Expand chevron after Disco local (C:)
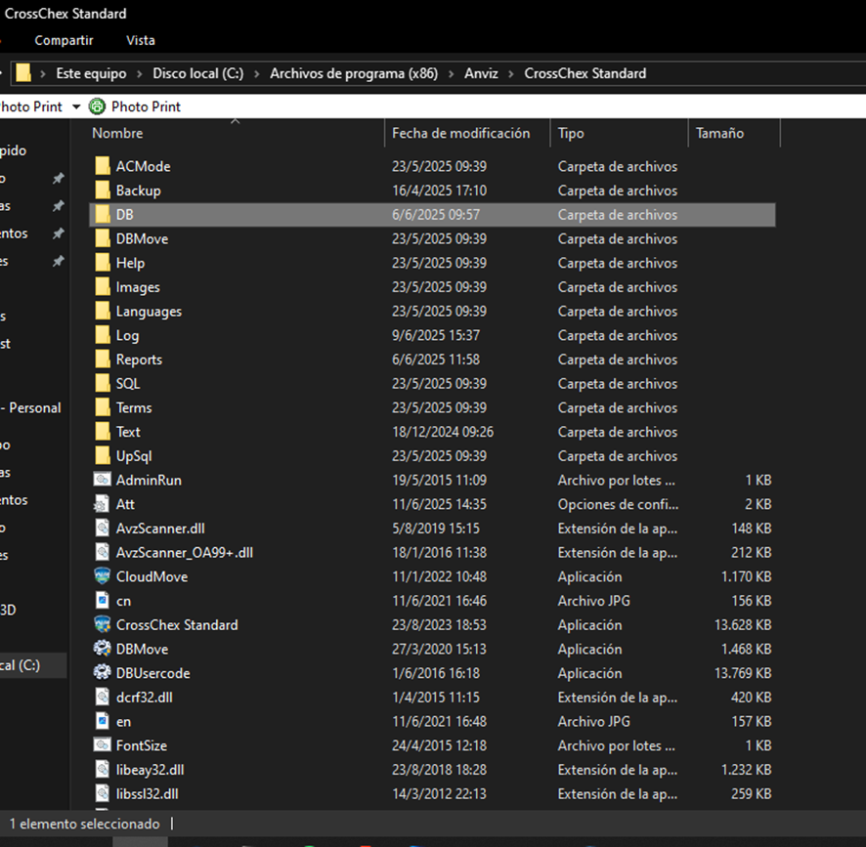 (x=257, y=73)
